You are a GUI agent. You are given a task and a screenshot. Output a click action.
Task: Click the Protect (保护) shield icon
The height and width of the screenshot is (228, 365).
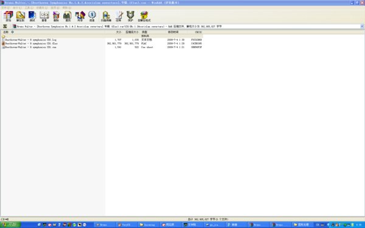tap(130, 16)
